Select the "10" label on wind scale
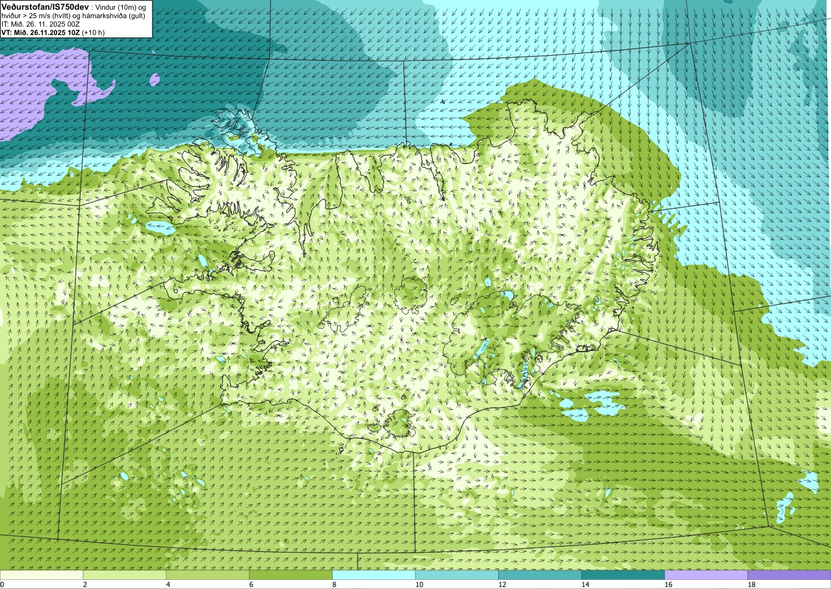Image resolution: width=831 pixels, height=589 pixels. tap(419, 584)
